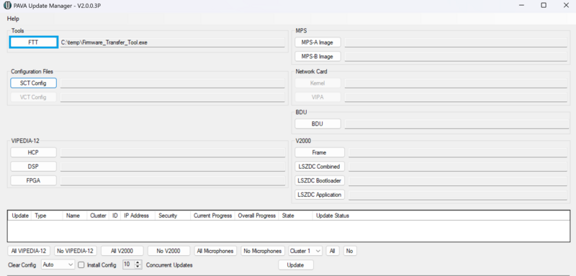This screenshot has height=276, width=576.
Task: Click the Concurrent Updates number field
Action: click(129, 264)
